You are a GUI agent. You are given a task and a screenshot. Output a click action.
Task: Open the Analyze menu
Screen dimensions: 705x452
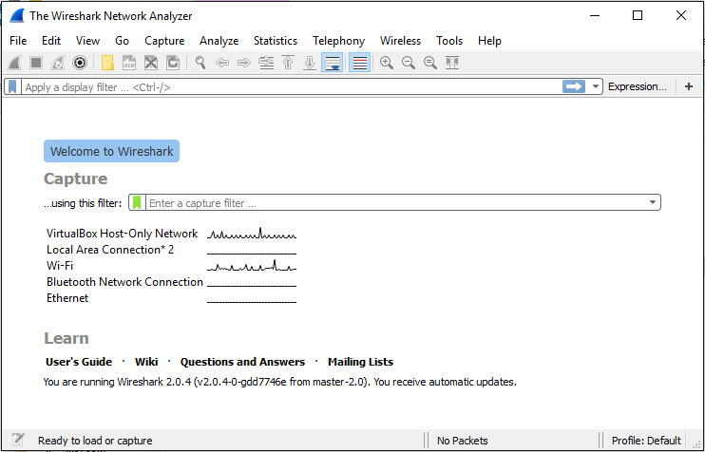[219, 41]
